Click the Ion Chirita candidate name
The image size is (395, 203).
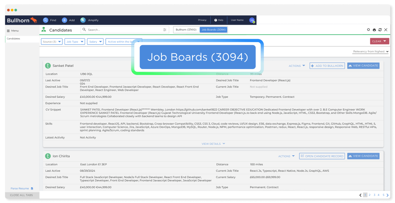click(61, 156)
